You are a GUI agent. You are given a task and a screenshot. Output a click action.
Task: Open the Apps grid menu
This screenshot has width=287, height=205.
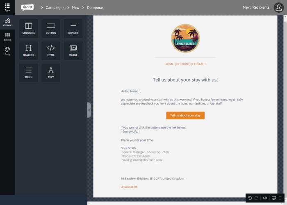(7, 7)
